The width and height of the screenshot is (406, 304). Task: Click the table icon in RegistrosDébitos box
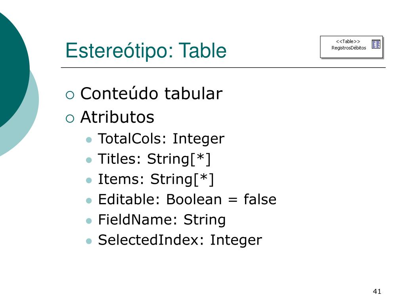[376, 44]
